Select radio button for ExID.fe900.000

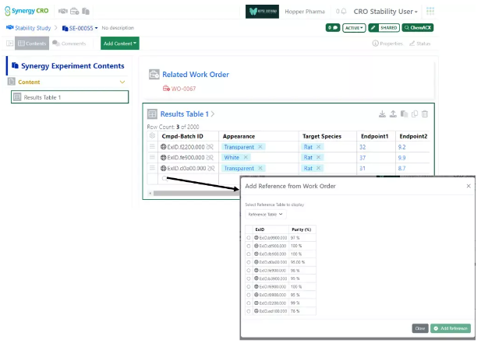(249, 270)
